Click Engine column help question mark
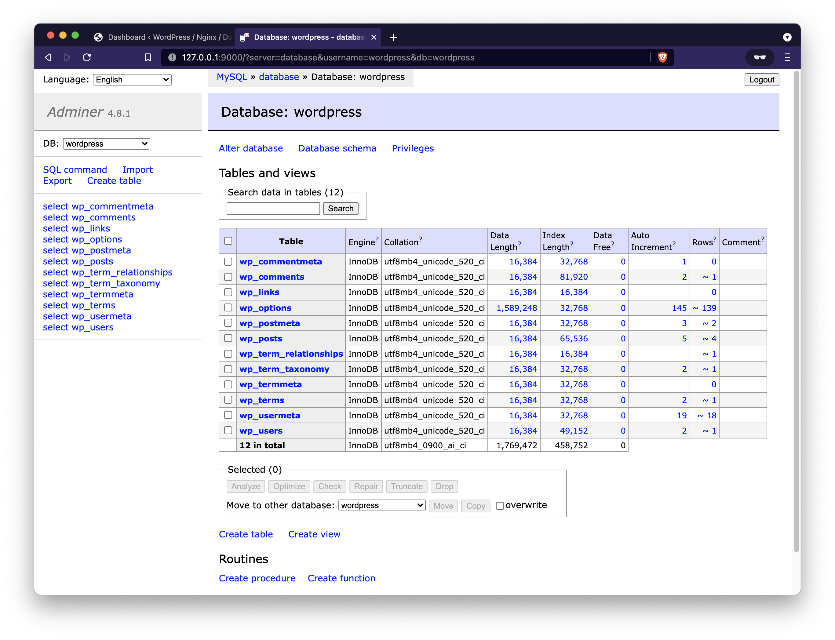 tap(377, 239)
